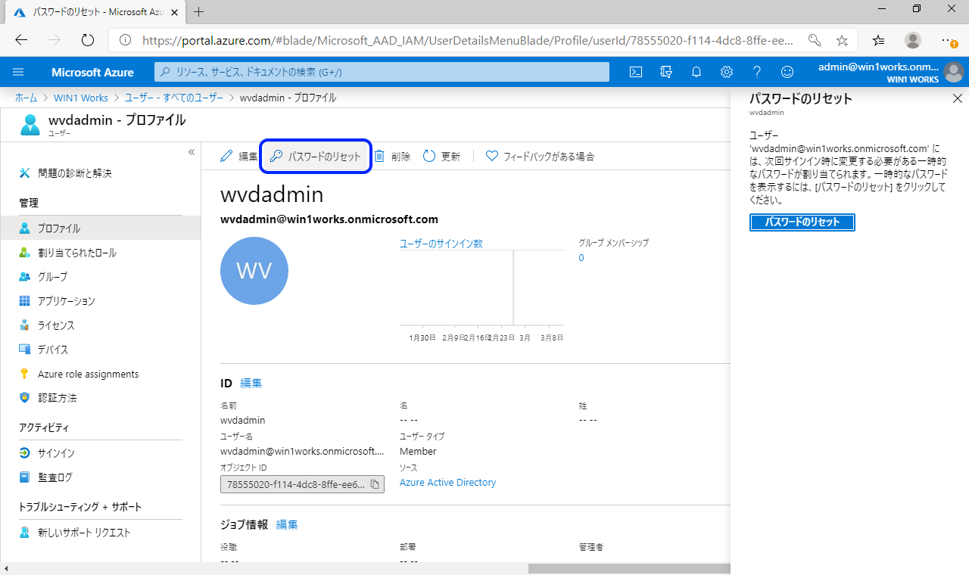969x575 pixels.
Task: Open the directory and subscription filter icon
Action: (x=666, y=72)
